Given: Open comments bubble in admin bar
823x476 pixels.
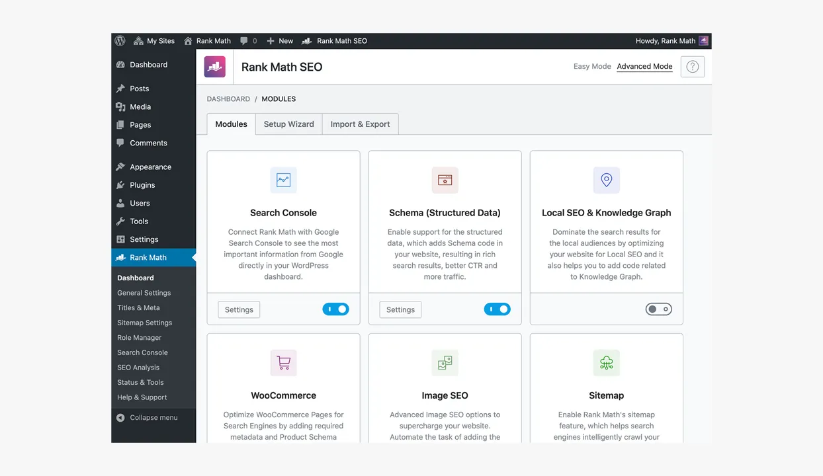Looking at the screenshot, I should tap(249, 41).
